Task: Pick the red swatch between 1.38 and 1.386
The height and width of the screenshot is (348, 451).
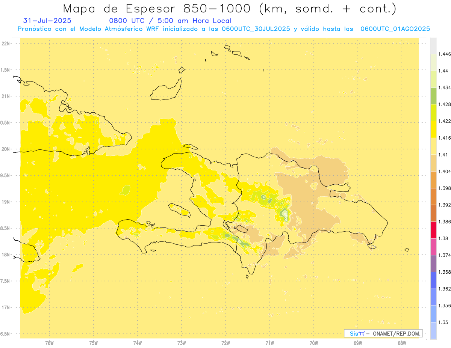Action: [433, 230]
